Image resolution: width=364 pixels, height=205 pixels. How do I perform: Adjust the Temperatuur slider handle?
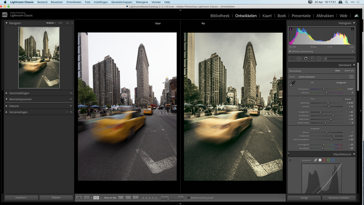click(324, 89)
